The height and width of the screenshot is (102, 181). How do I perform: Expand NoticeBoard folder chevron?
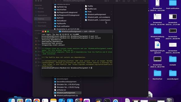coord(80,21)
